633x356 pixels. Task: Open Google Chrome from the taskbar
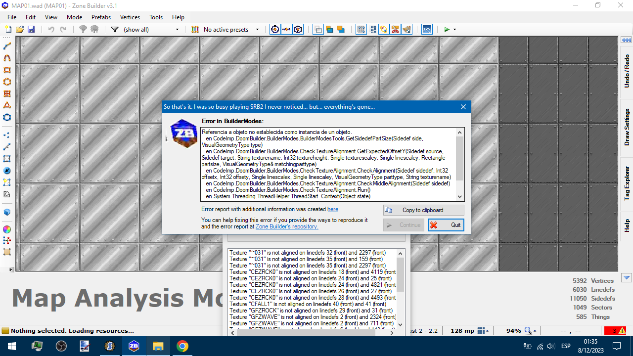pyautogui.click(x=182, y=346)
